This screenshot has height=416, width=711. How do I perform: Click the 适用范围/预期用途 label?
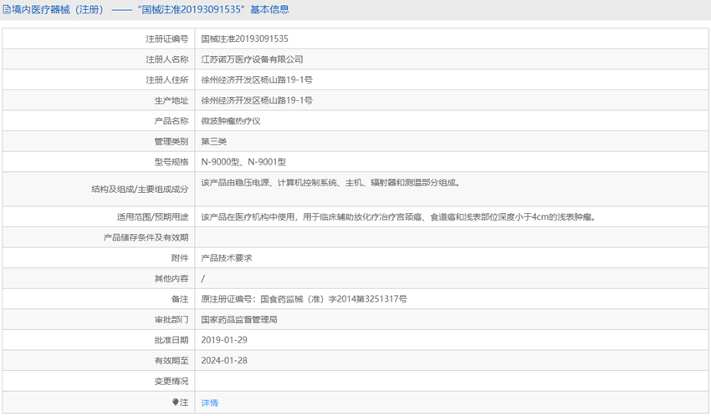152,217
